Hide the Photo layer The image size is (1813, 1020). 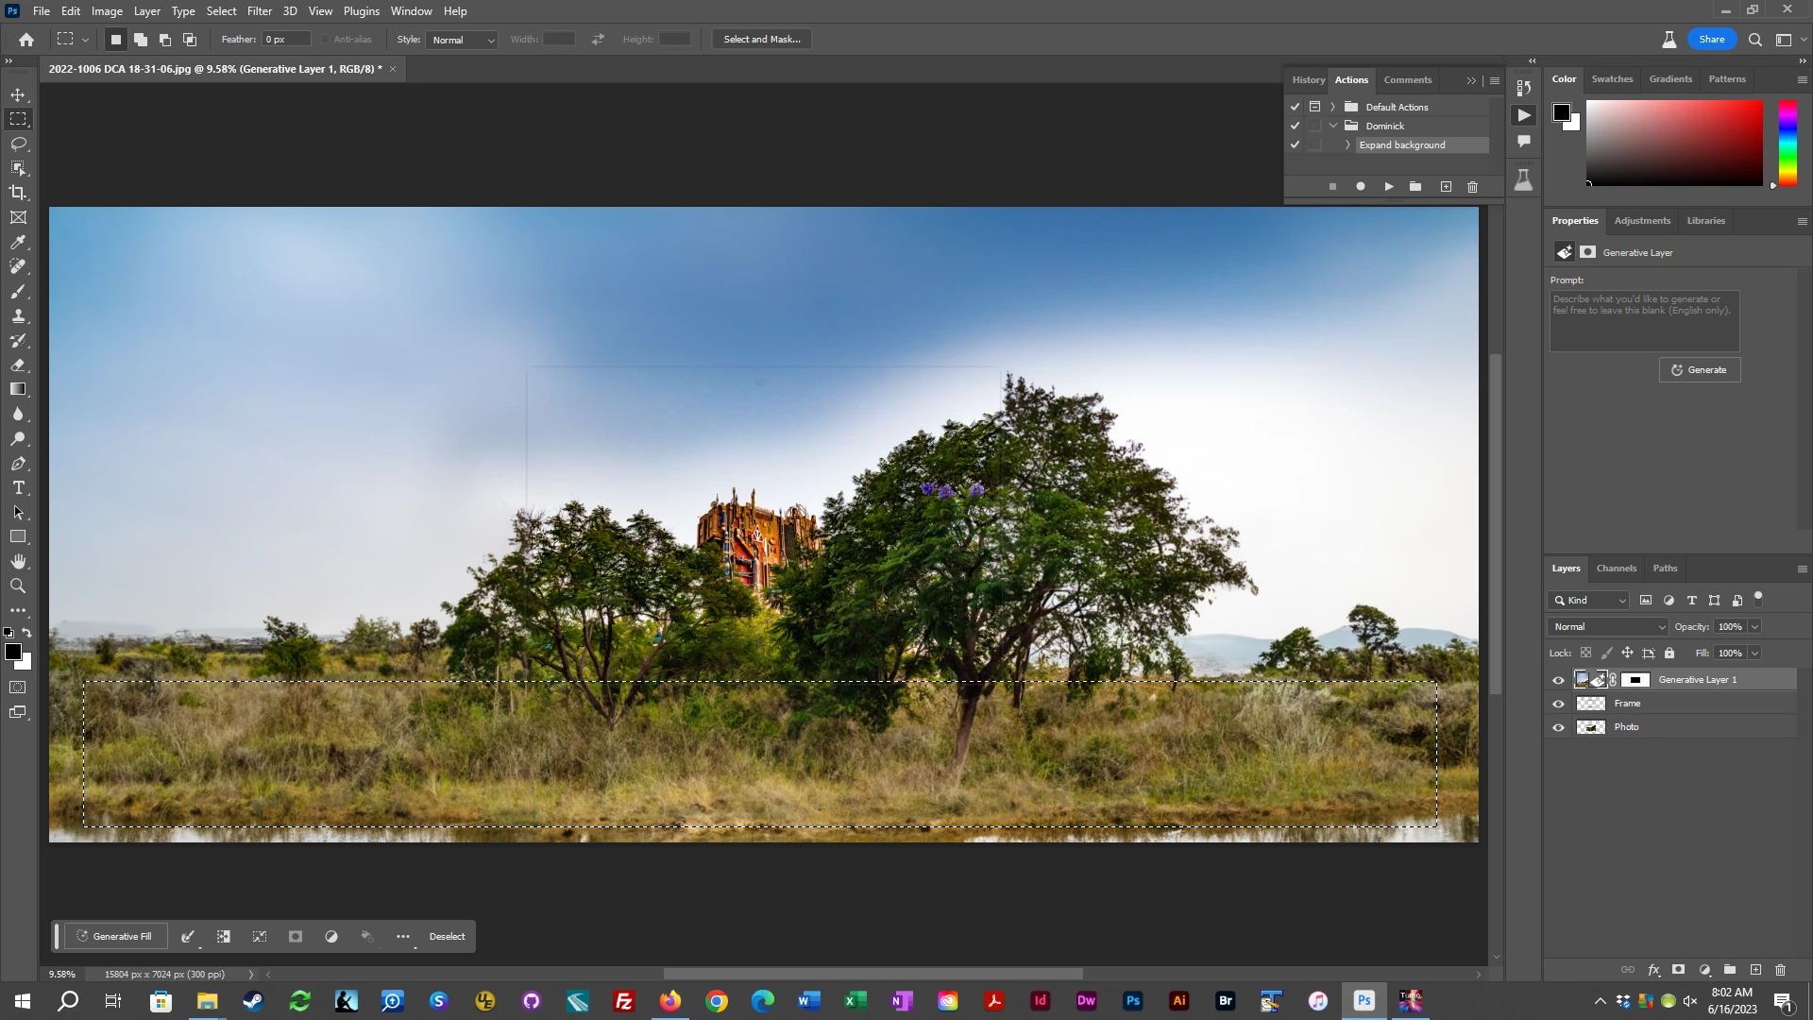click(1558, 727)
